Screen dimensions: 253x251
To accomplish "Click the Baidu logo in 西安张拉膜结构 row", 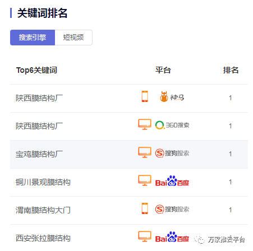I will pos(172,237).
